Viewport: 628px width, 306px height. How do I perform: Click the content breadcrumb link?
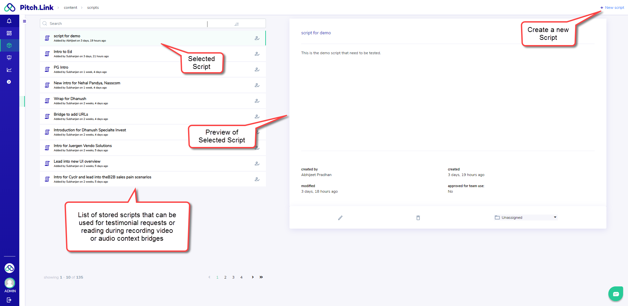point(70,8)
